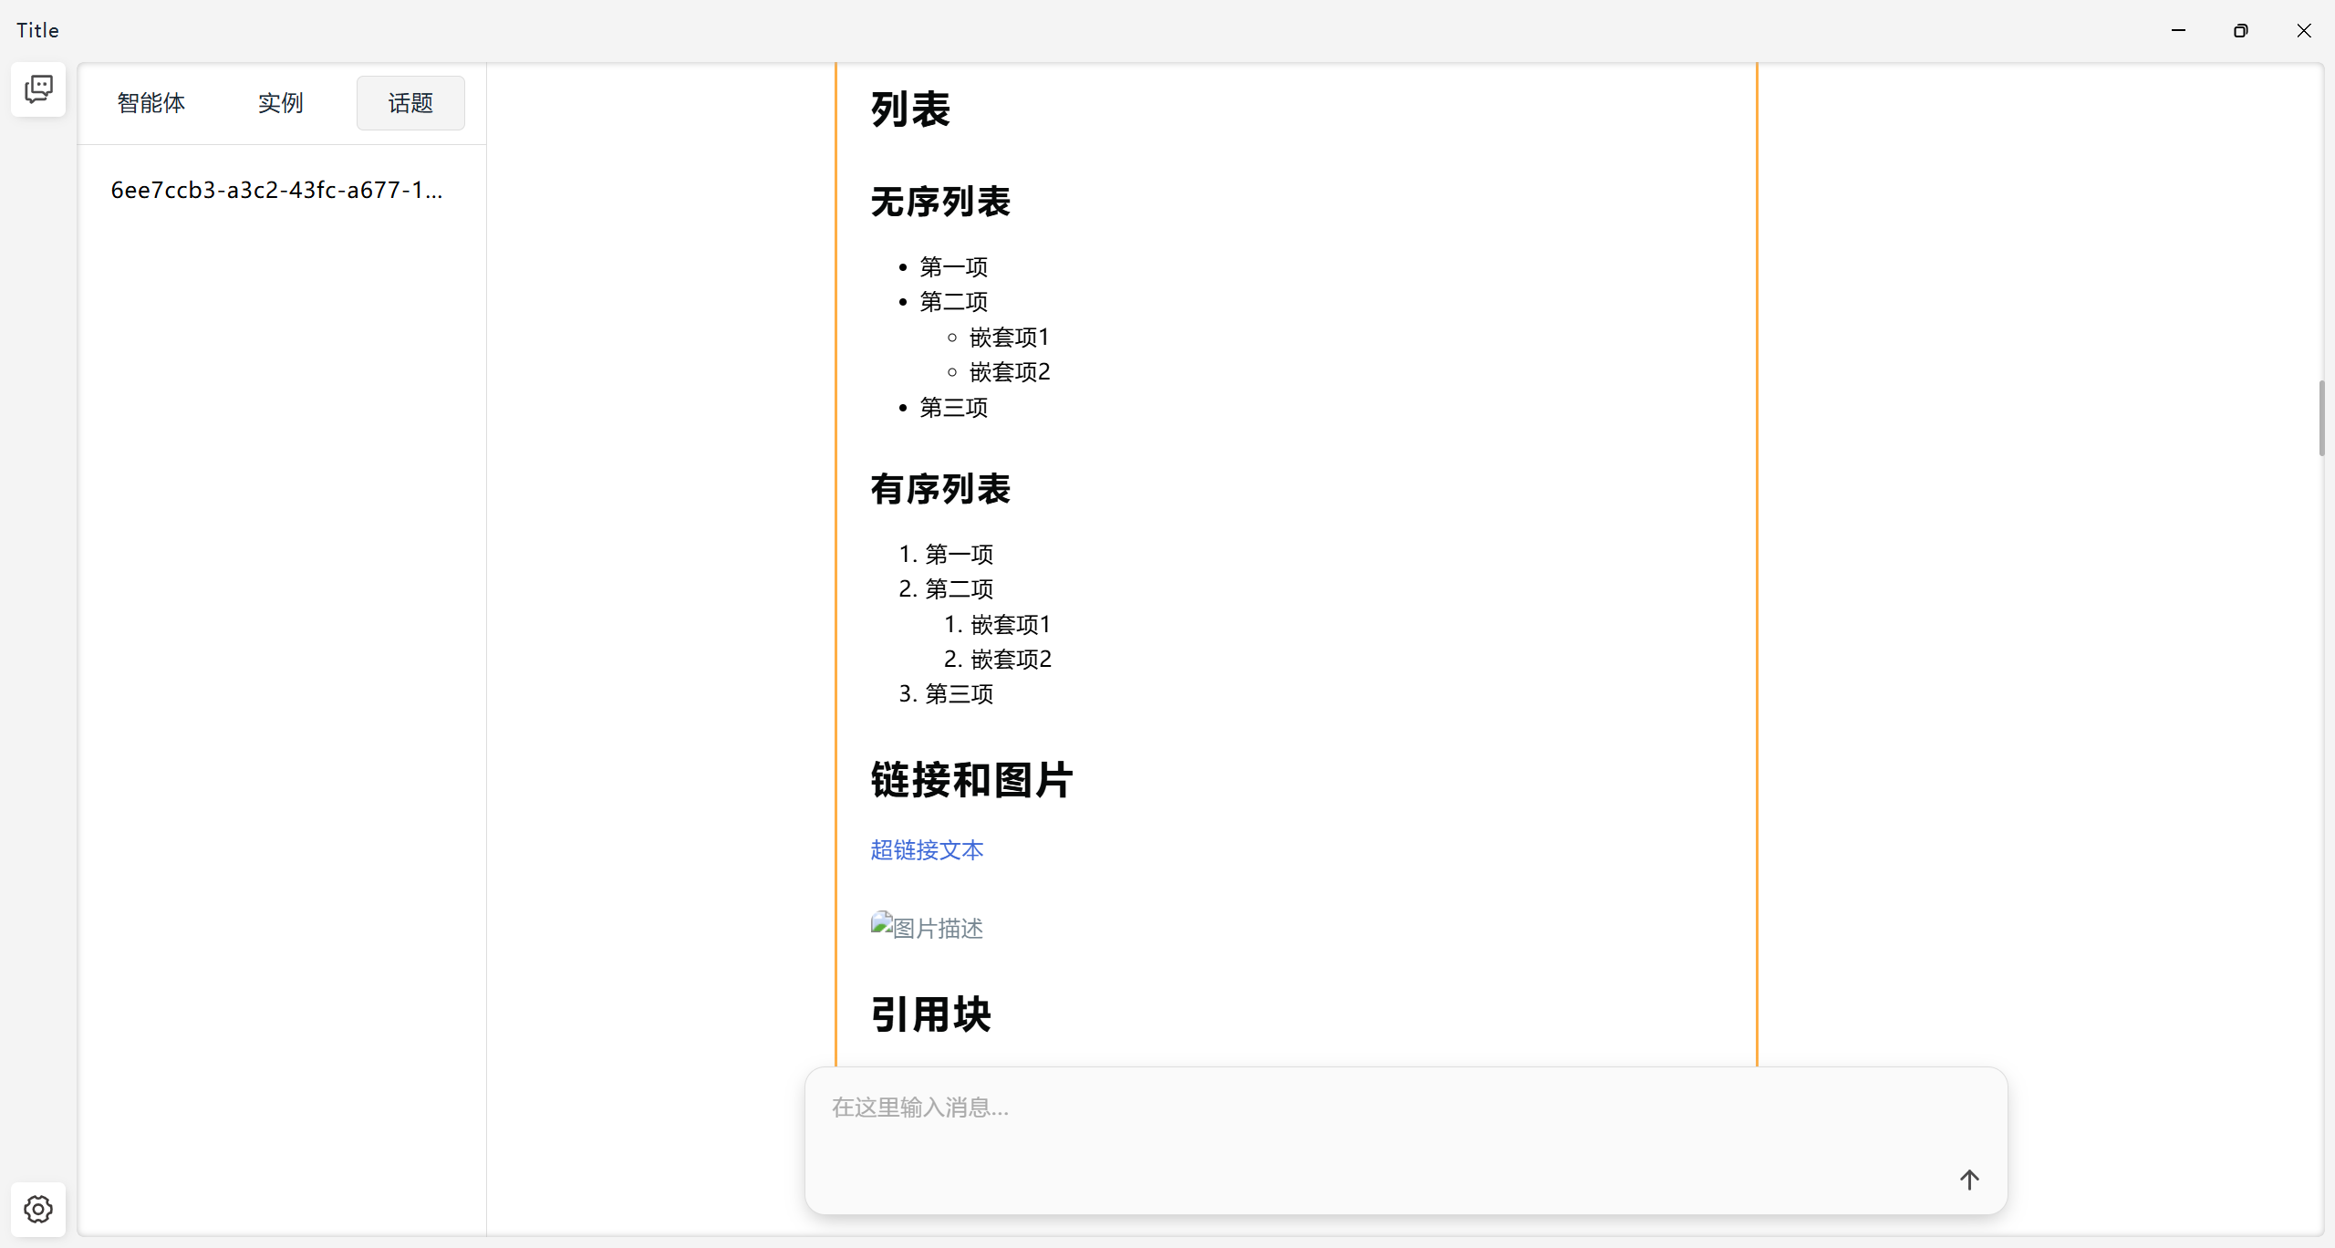Open the chat sessions panel icon
2335x1248 pixels.
click(37, 88)
